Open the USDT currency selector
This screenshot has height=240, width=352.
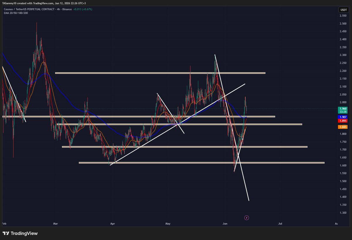(x=343, y=10)
